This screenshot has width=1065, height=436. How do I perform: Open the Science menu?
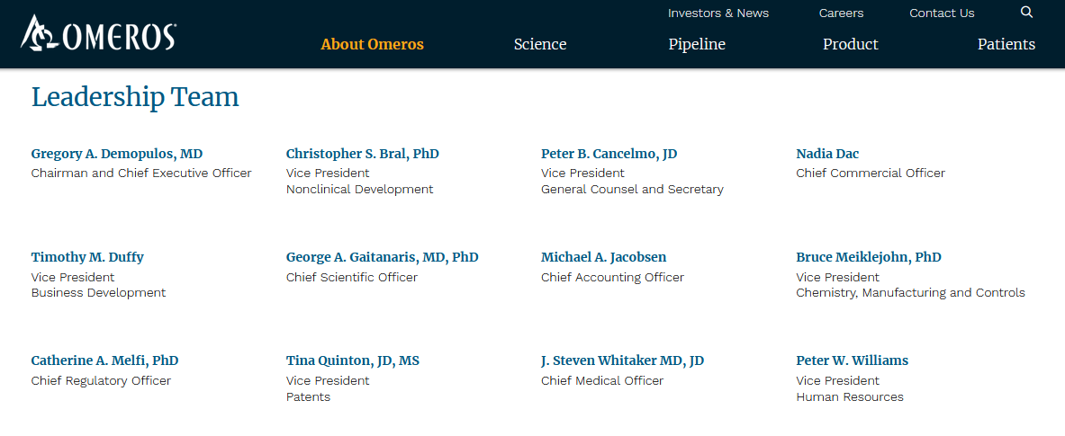pos(540,45)
